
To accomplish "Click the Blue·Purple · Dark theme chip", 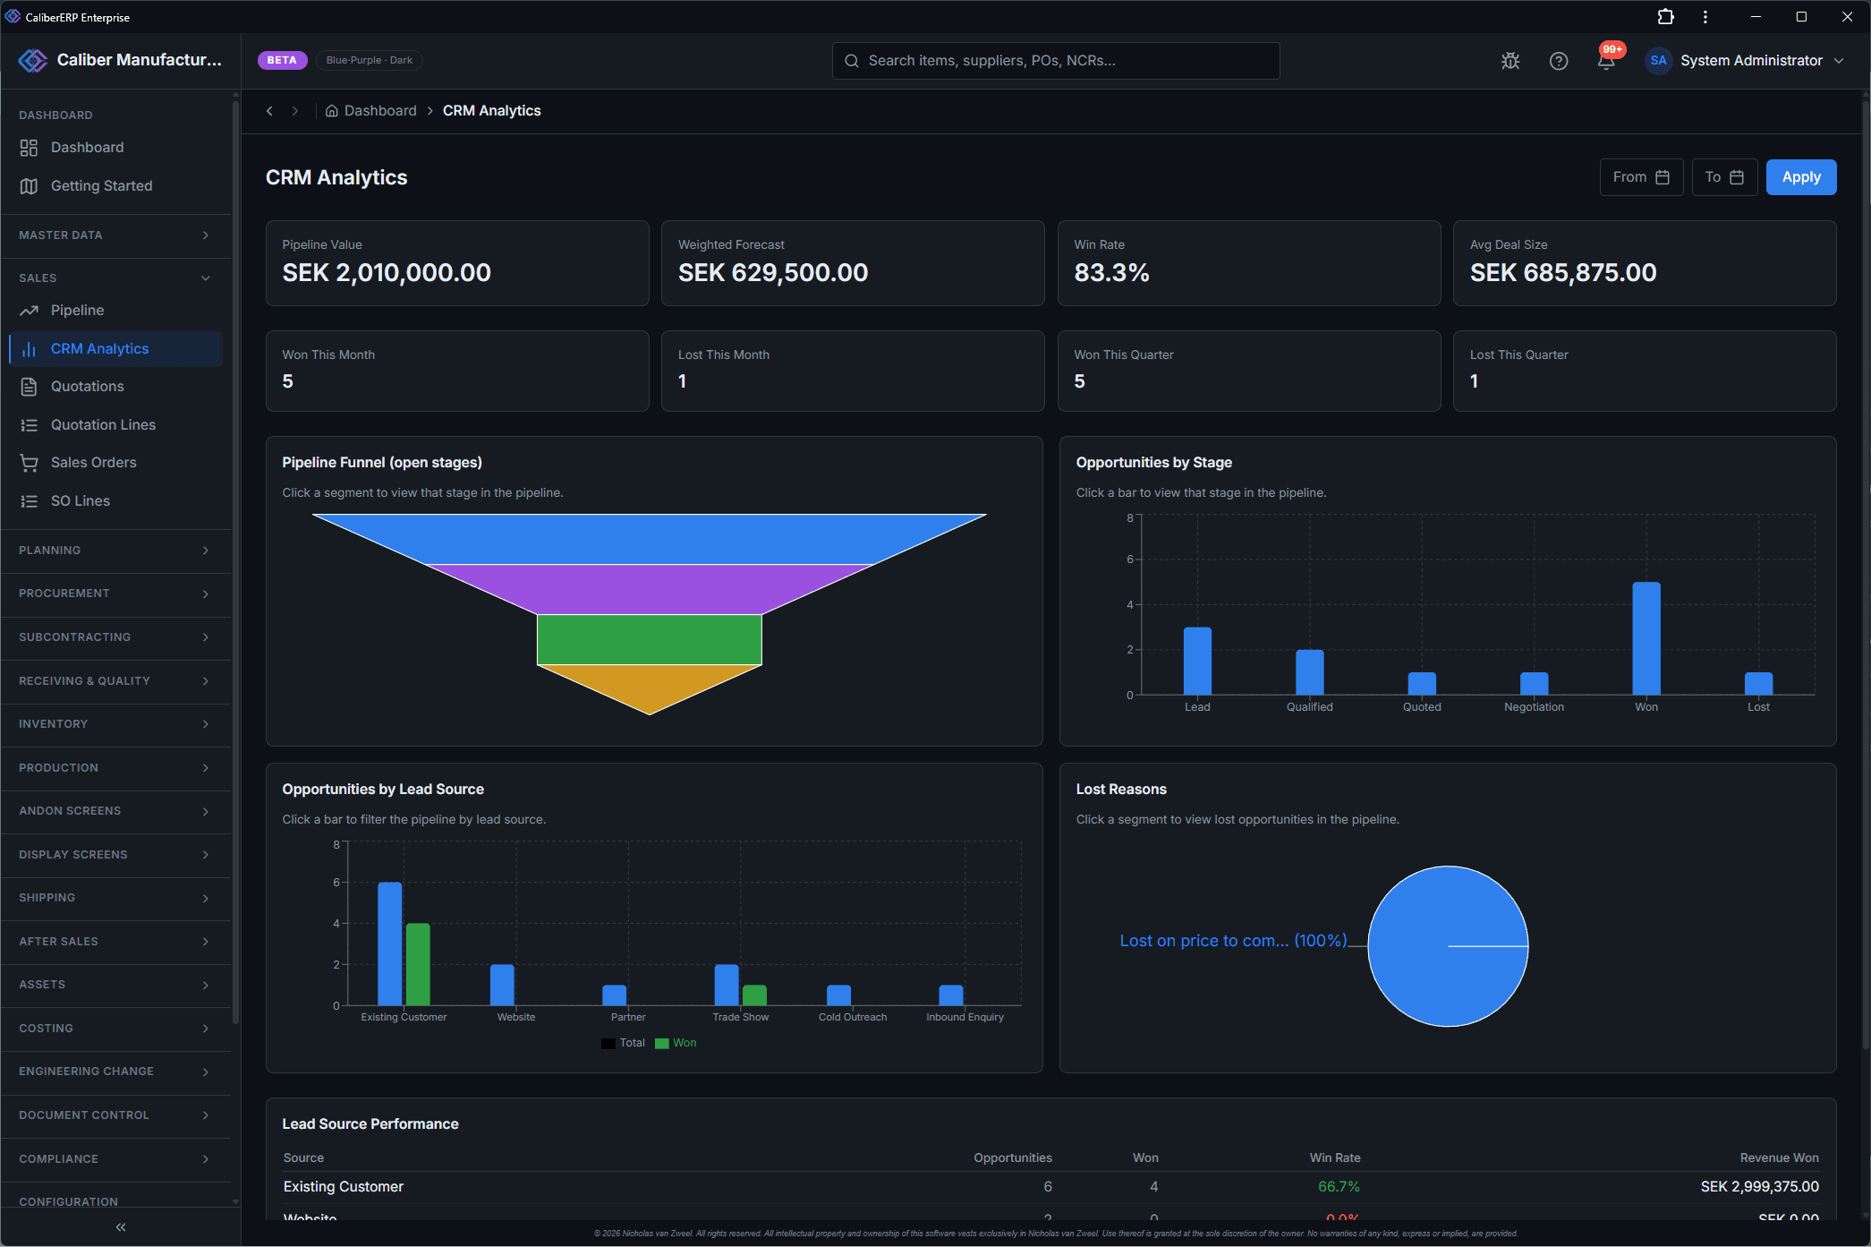I will 369,60.
